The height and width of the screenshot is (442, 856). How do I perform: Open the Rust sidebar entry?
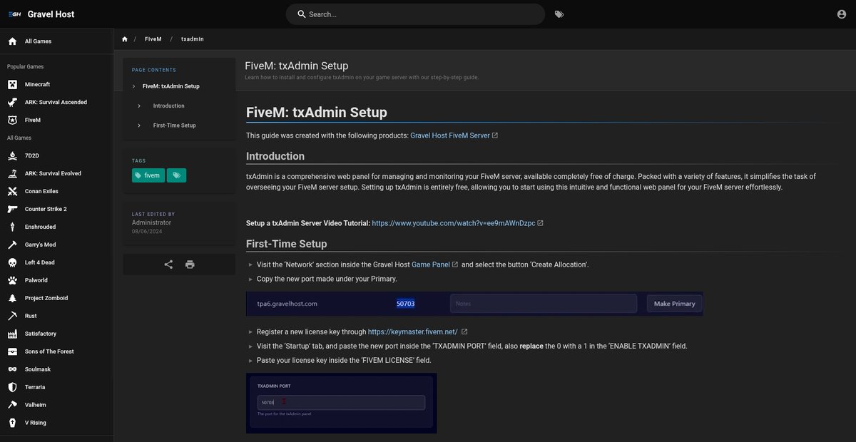coord(57,316)
